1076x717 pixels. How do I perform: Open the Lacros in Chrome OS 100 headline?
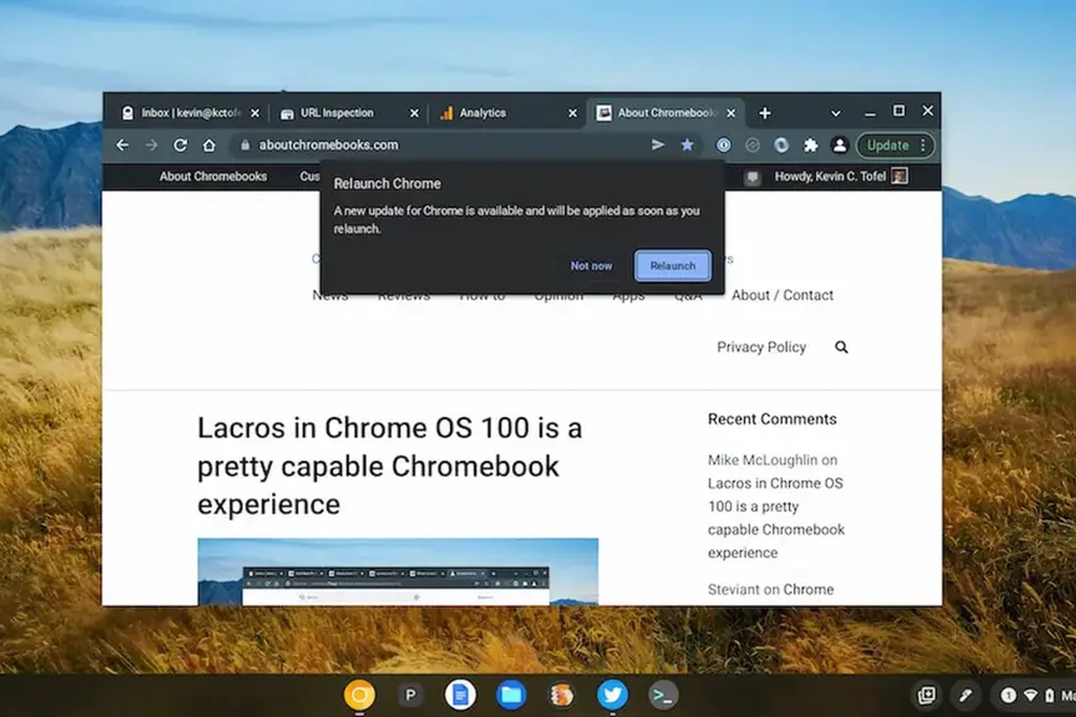coord(390,466)
